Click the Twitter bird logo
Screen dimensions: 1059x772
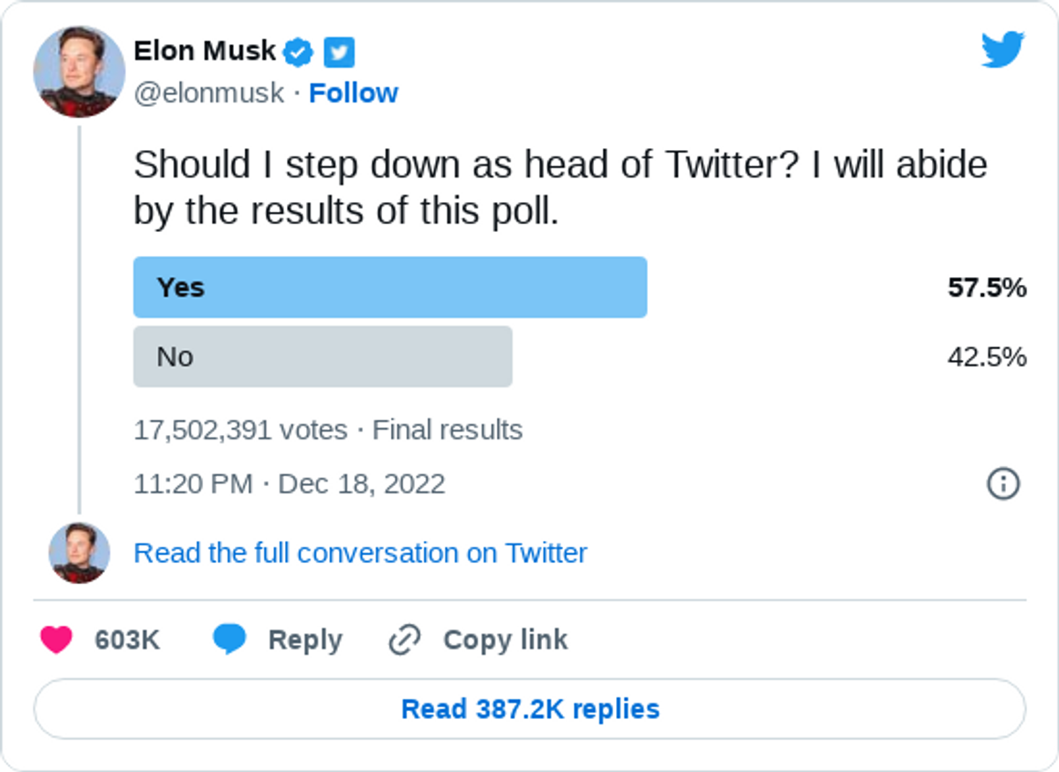pos(1003,49)
